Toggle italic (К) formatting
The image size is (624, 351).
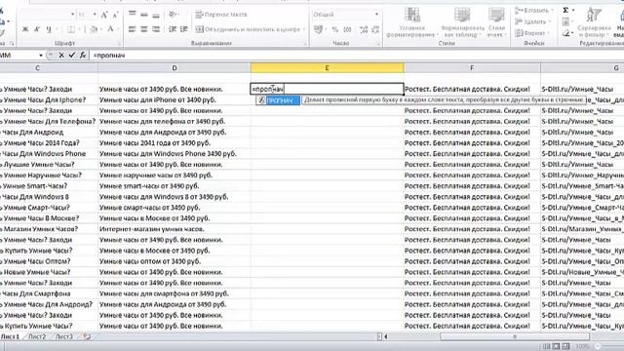37,29
